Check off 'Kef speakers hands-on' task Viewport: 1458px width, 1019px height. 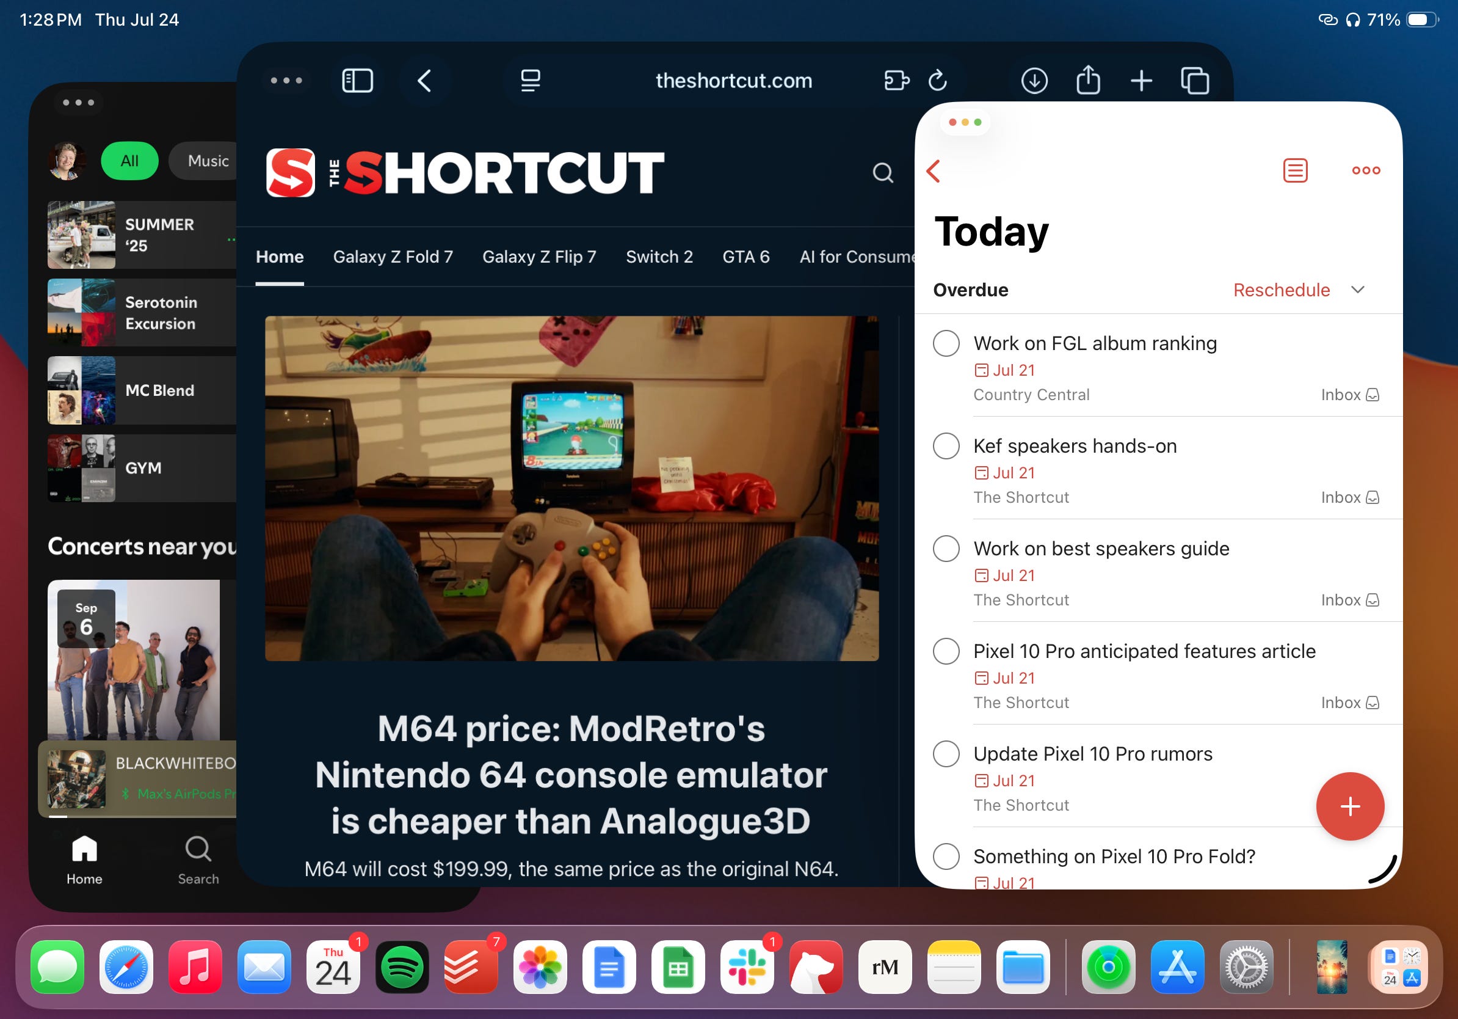[x=946, y=446]
